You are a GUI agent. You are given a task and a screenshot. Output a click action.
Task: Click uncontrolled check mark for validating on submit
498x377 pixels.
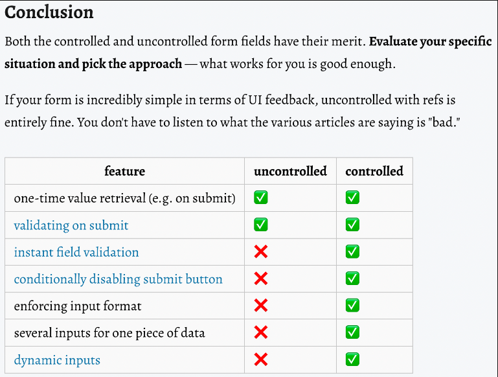coord(261,225)
